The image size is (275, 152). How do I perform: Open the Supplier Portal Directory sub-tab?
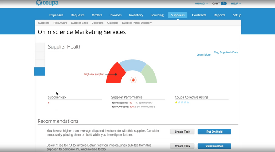pos(137,23)
